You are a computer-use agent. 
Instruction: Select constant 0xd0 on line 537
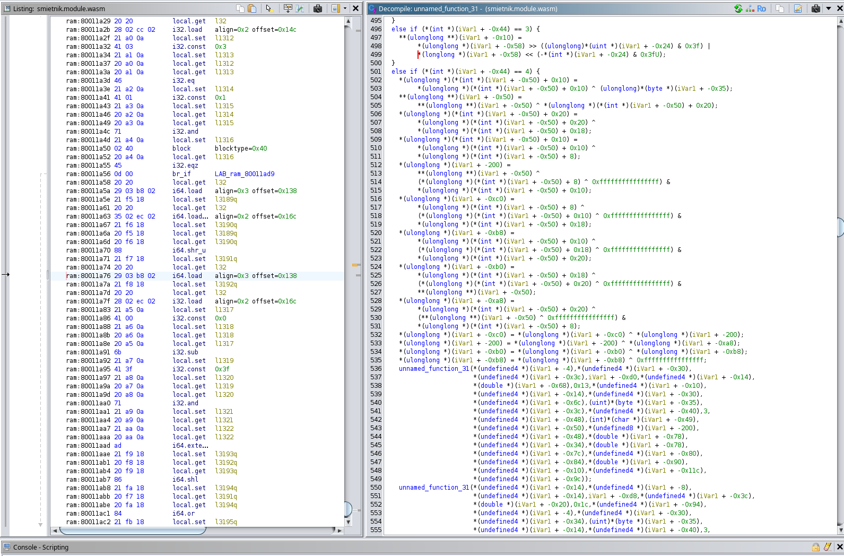tap(629, 377)
